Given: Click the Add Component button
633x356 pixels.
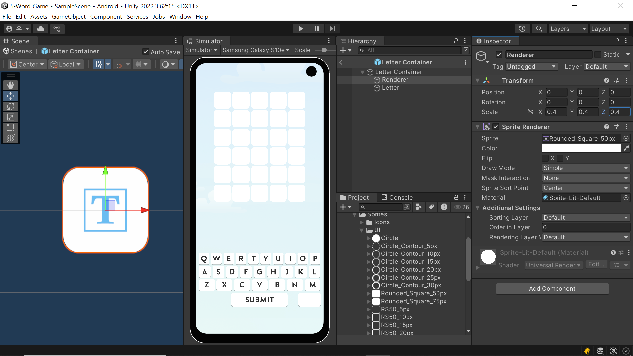Looking at the screenshot, I should (552, 289).
